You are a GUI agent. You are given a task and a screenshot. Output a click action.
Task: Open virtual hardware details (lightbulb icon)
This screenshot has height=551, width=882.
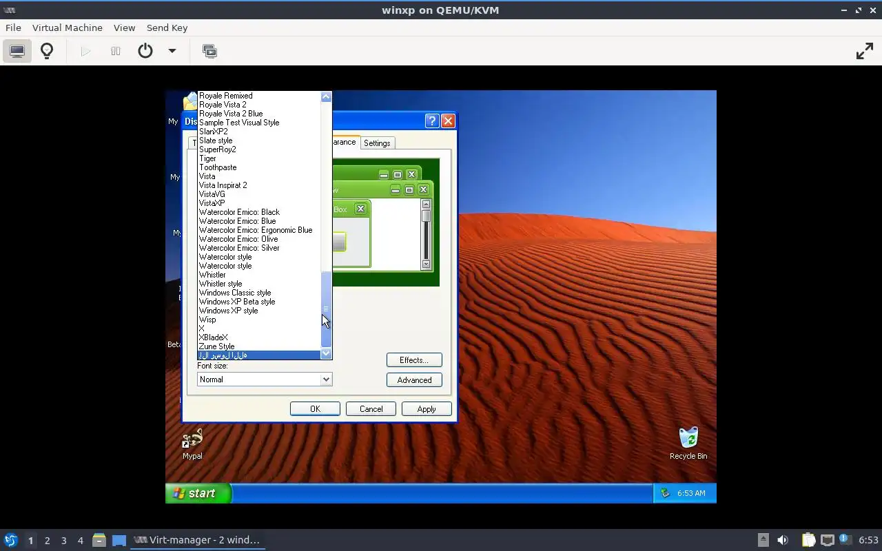pyautogui.click(x=47, y=51)
